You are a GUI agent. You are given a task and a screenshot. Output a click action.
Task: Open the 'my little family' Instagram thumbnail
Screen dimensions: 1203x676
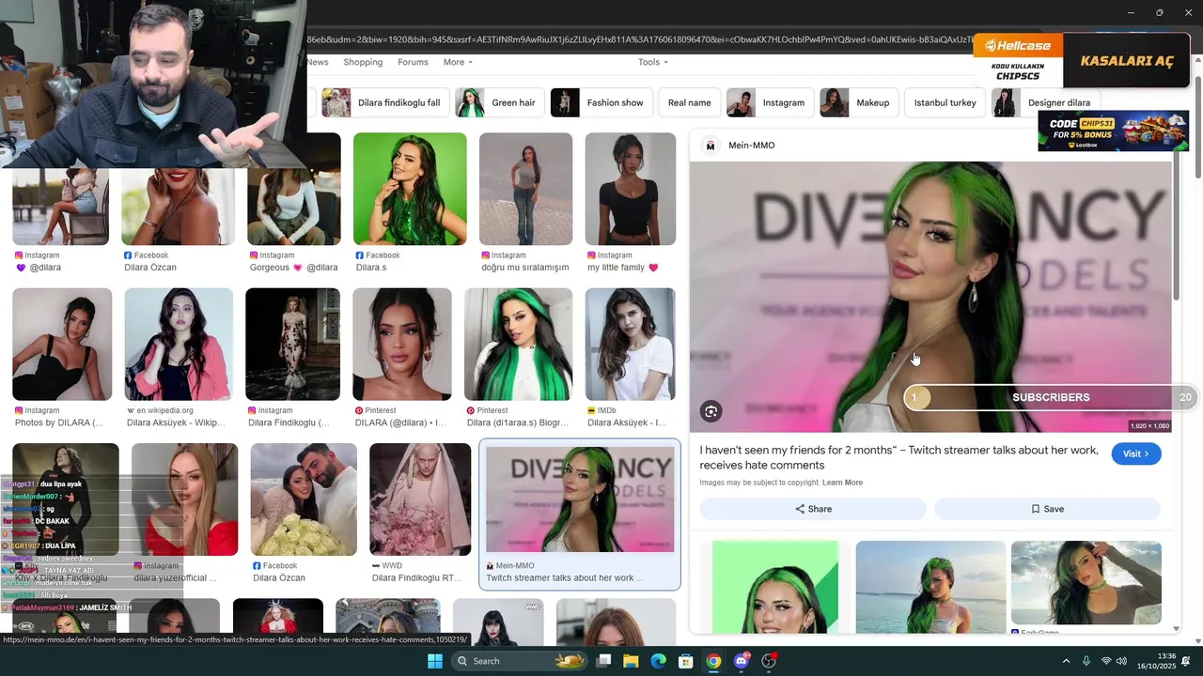(631, 189)
